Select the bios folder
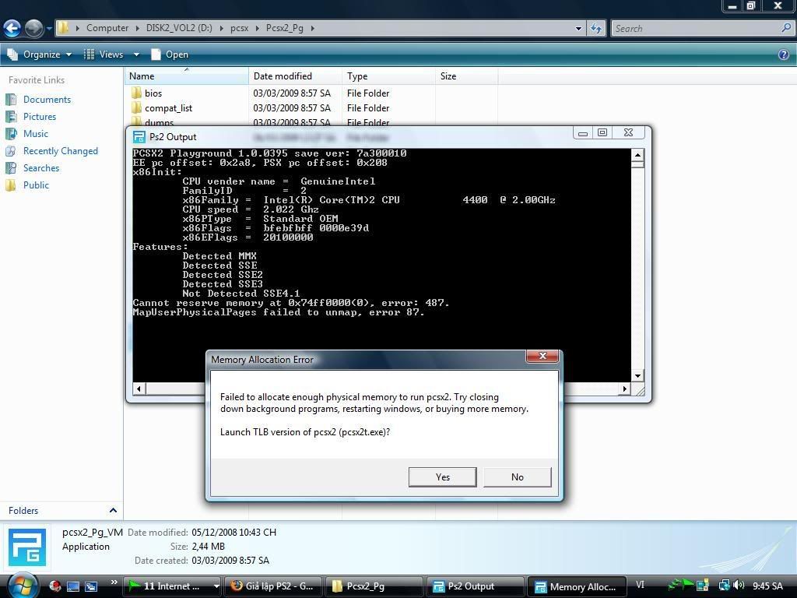Screen dimensions: 797x598 tap(153, 93)
